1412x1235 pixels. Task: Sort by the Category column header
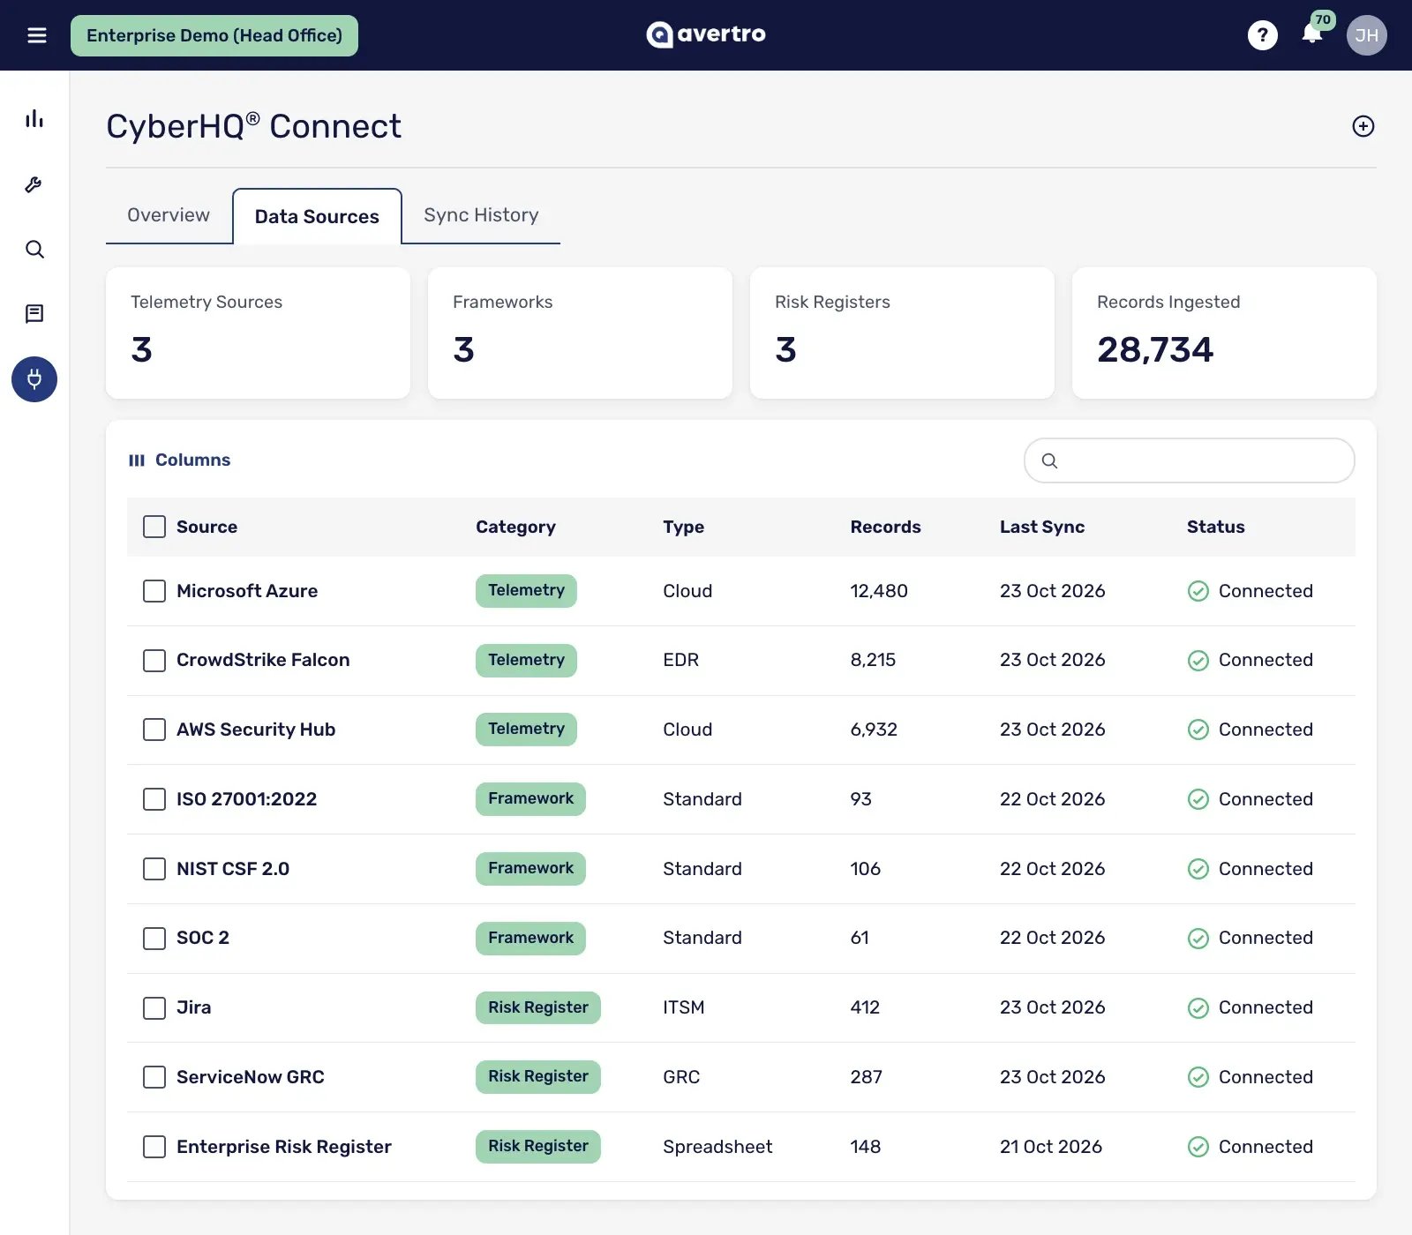pyautogui.click(x=515, y=527)
